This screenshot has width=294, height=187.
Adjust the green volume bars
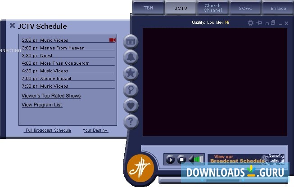click(199, 159)
